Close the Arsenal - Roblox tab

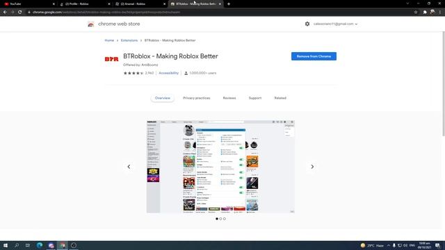click(165, 4)
